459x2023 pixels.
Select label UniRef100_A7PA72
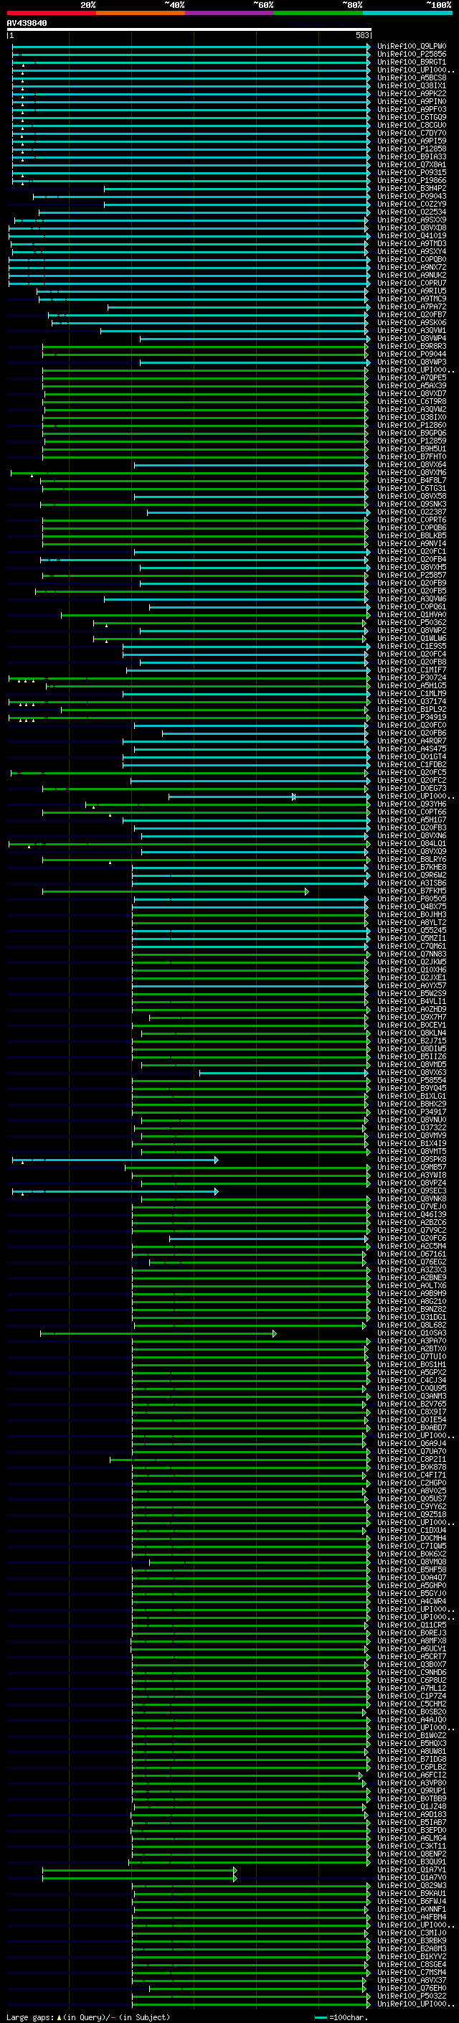411,307
